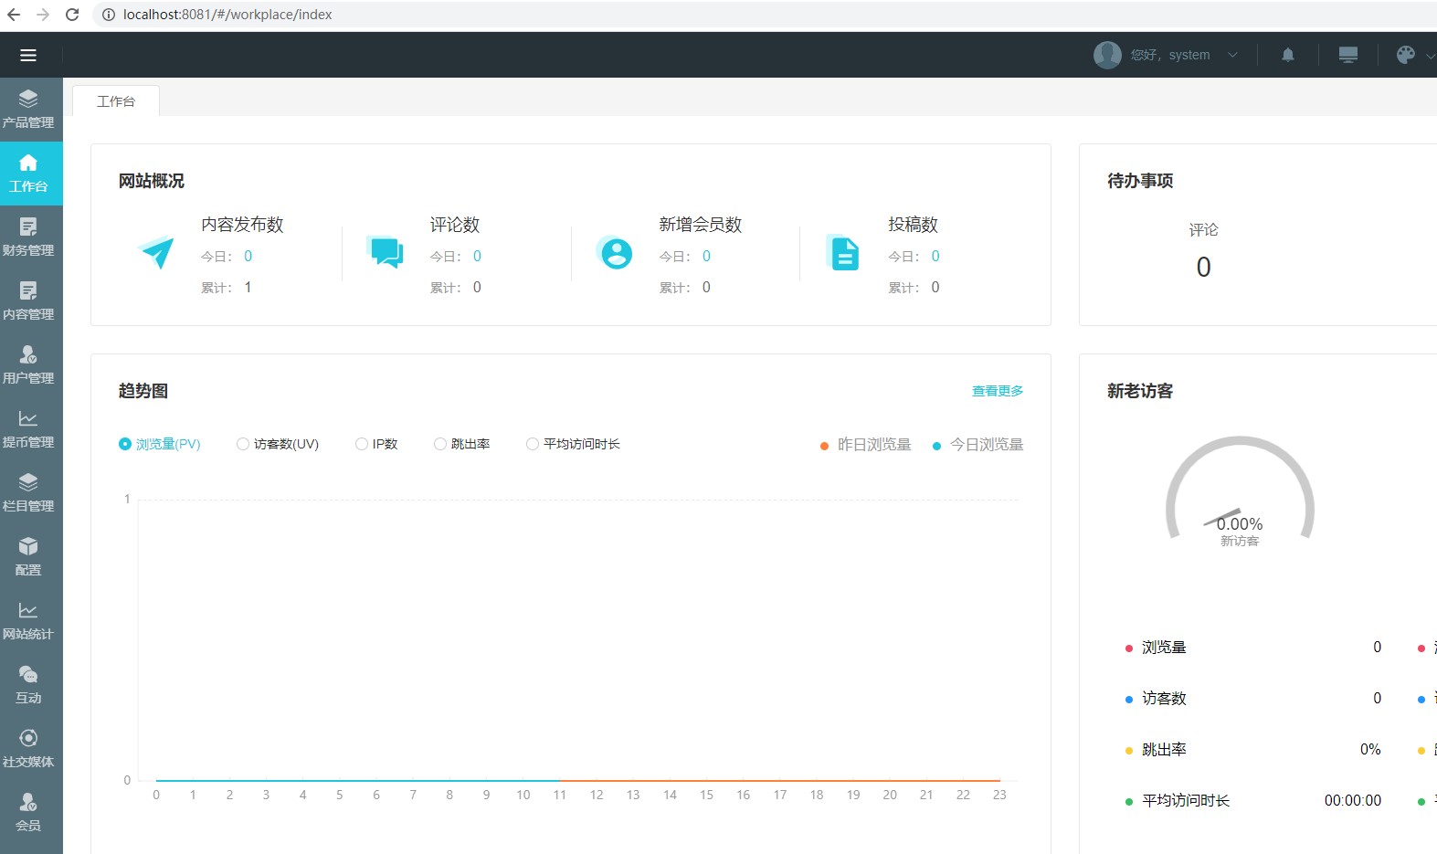The width and height of the screenshot is (1437, 854).
Task: Choose the 跳出率 radio button
Action: [440, 444]
